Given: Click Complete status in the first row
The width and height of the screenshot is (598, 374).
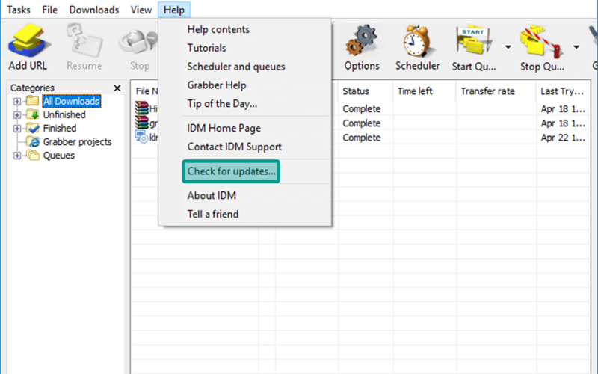Looking at the screenshot, I should (362, 109).
